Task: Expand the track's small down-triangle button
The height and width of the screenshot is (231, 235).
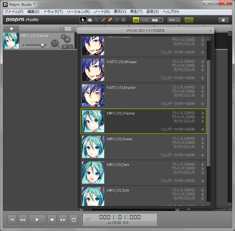Action: [70, 47]
